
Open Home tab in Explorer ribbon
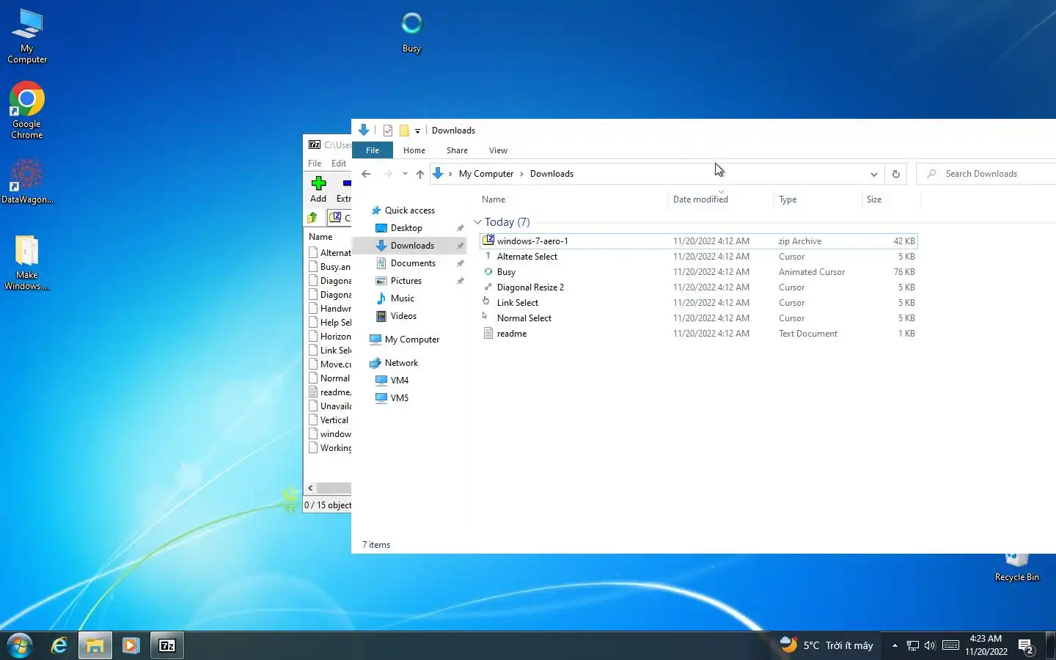point(414,150)
